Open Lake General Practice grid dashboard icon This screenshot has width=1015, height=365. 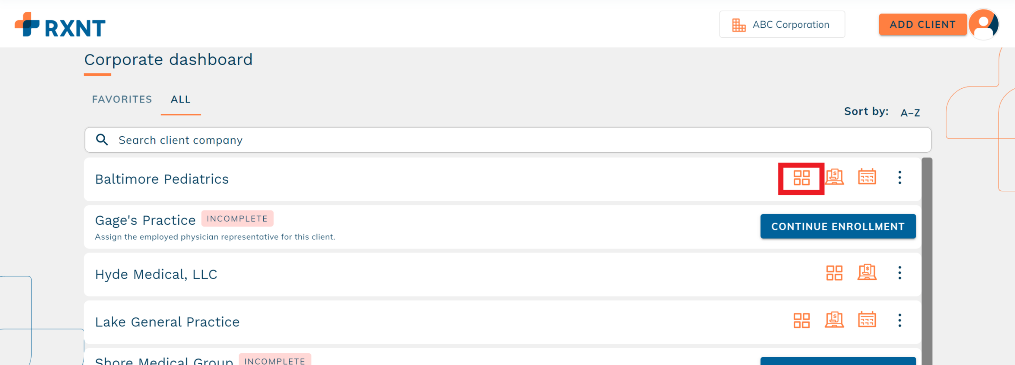(801, 320)
